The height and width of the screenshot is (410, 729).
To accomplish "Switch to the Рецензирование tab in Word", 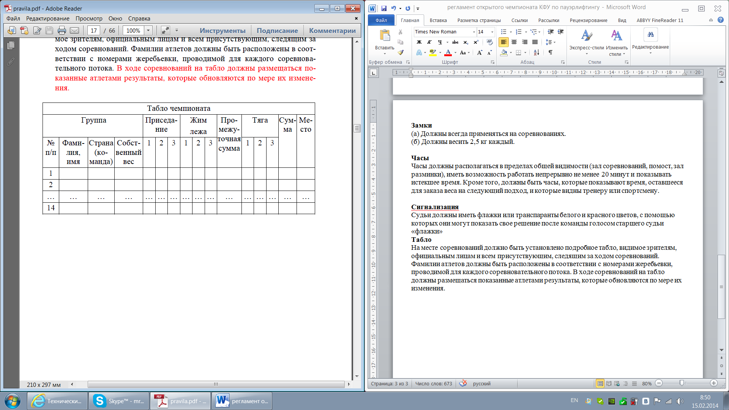I will tap(589, 20).
